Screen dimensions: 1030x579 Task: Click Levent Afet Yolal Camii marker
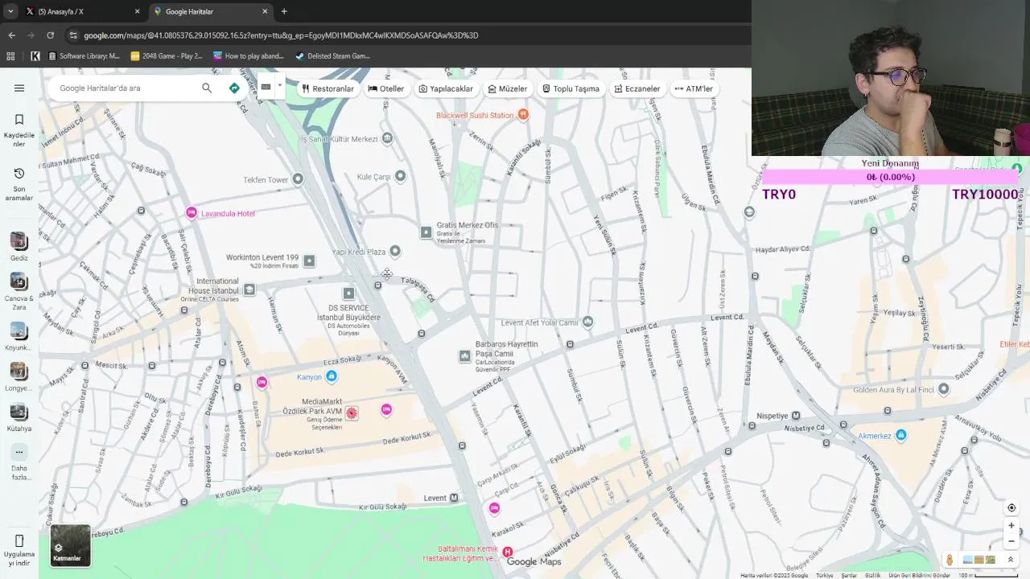tap(587, 322)
